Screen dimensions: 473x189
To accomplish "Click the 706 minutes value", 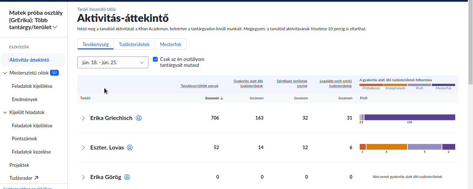I will point(215,118).
